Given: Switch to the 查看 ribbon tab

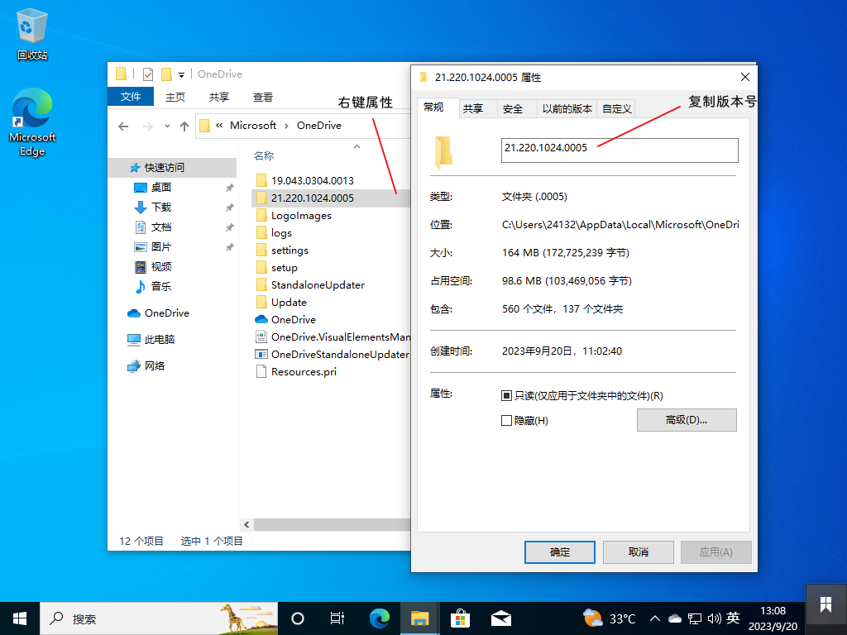Looking at the screenshot, I should (x=262, y=98).
